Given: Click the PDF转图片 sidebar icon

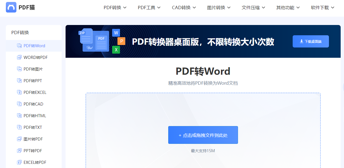Looking at the screenshot, I should click(x=19, y=69).
